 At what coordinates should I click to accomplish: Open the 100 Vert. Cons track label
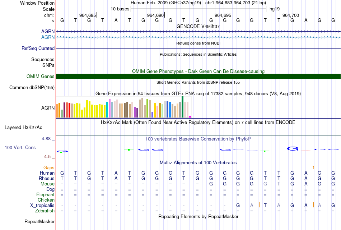coord(20,147)
